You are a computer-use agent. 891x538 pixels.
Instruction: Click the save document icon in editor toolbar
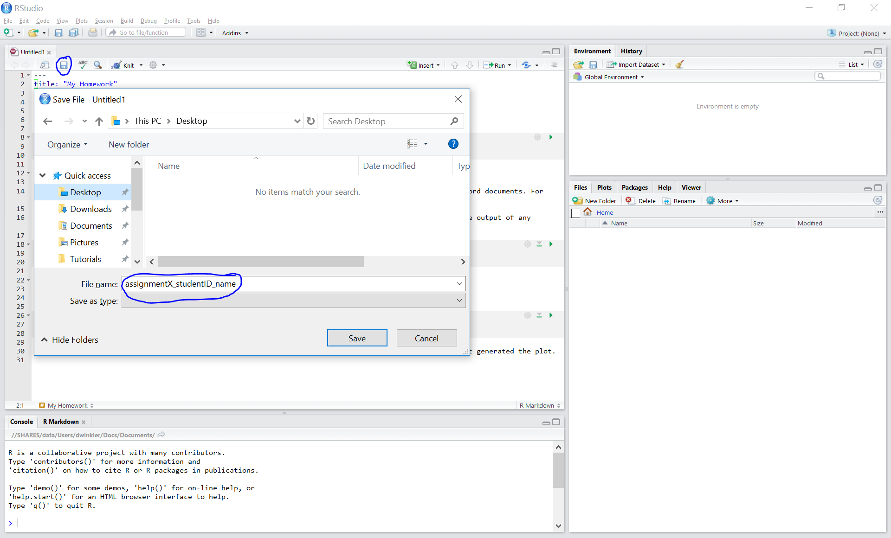click(x=64, y=65)
